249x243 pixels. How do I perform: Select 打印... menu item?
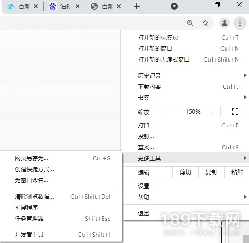pyautogui.click(x=185, y=126)
